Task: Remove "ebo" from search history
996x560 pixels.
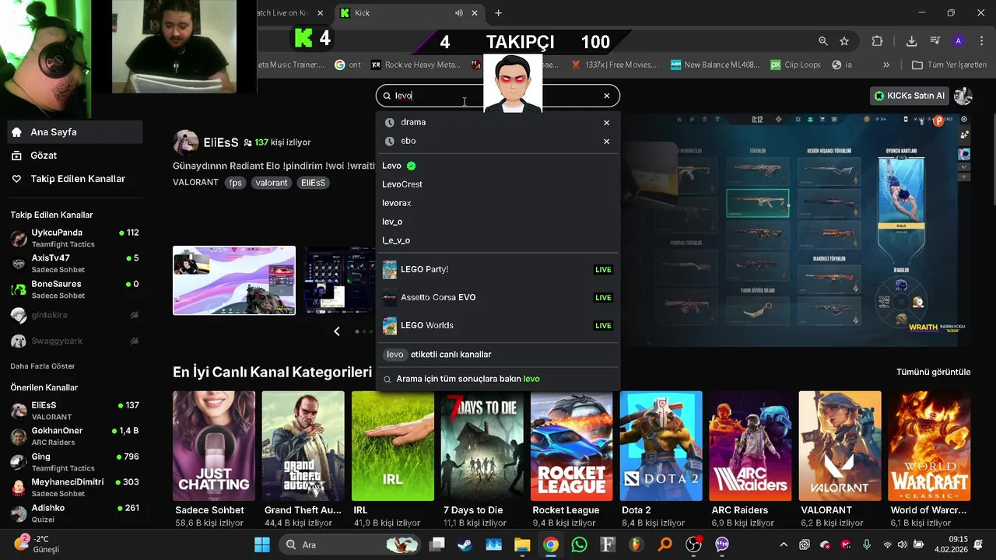Action: coord(607,142)
